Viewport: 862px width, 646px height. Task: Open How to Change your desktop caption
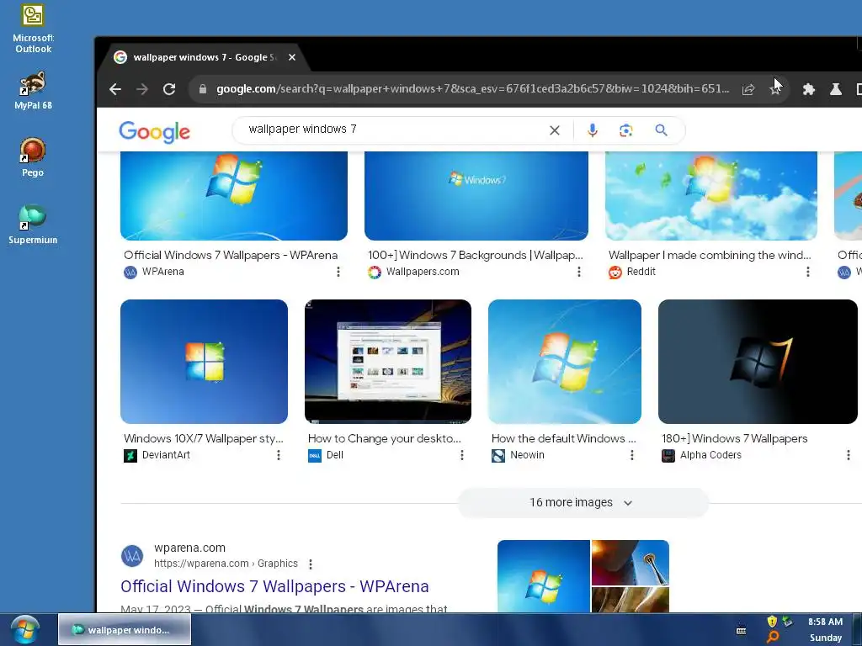click(384, 438)
